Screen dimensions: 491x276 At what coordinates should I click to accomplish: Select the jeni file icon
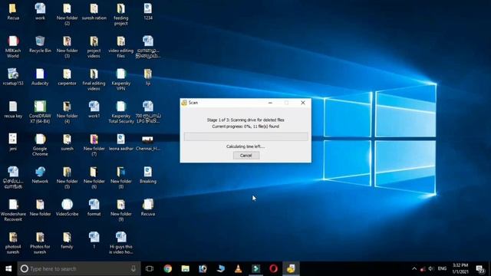(13, 142)
